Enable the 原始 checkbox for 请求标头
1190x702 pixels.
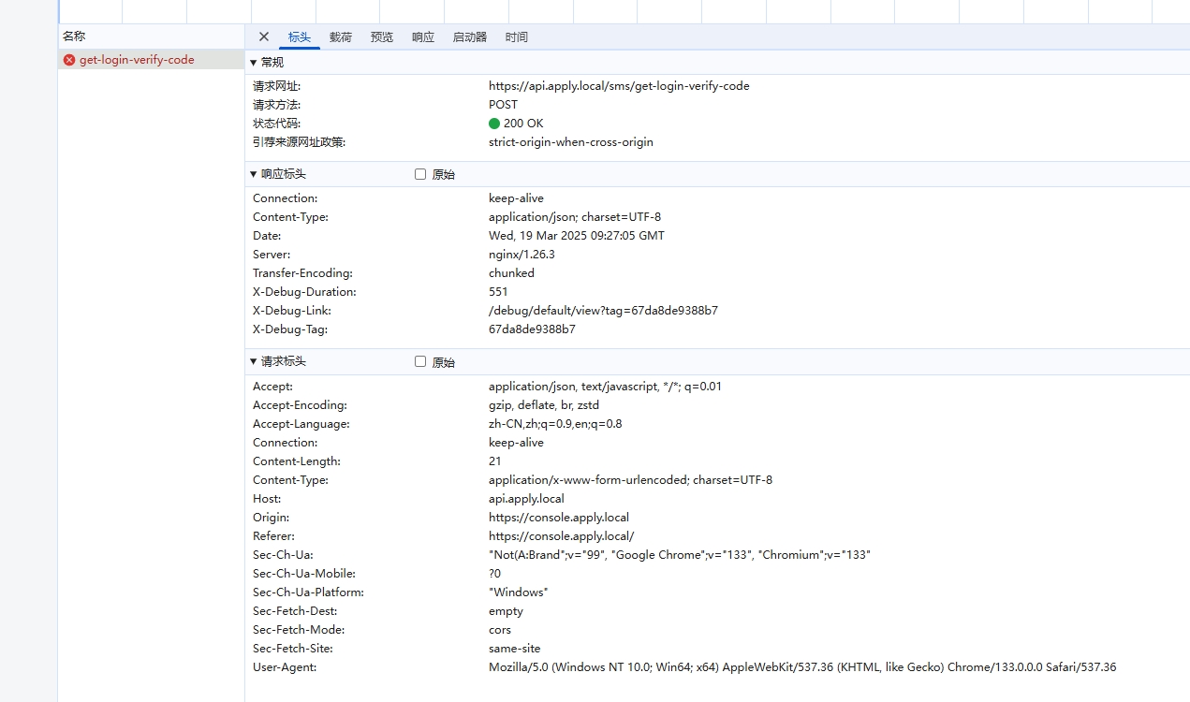(420, 361)
